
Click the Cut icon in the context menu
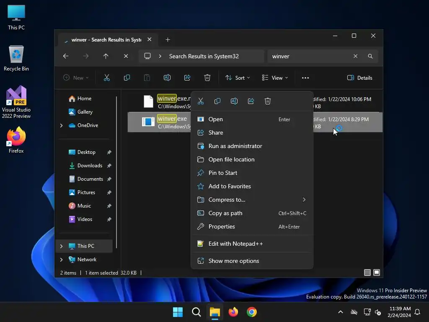click(x=201, y=101)
